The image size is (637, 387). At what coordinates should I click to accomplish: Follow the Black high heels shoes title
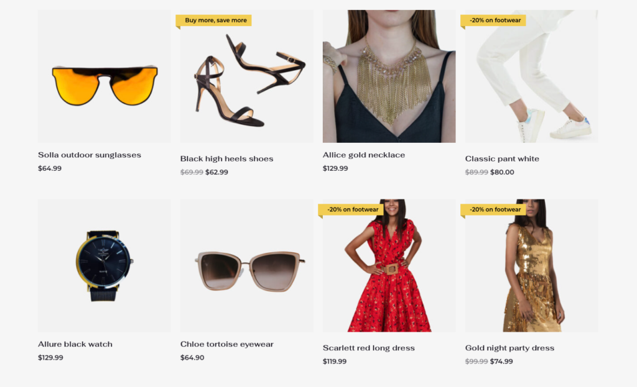click(x=226, y=158)
